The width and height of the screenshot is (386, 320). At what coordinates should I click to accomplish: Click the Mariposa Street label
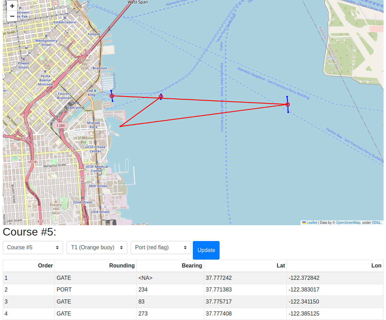55,165
